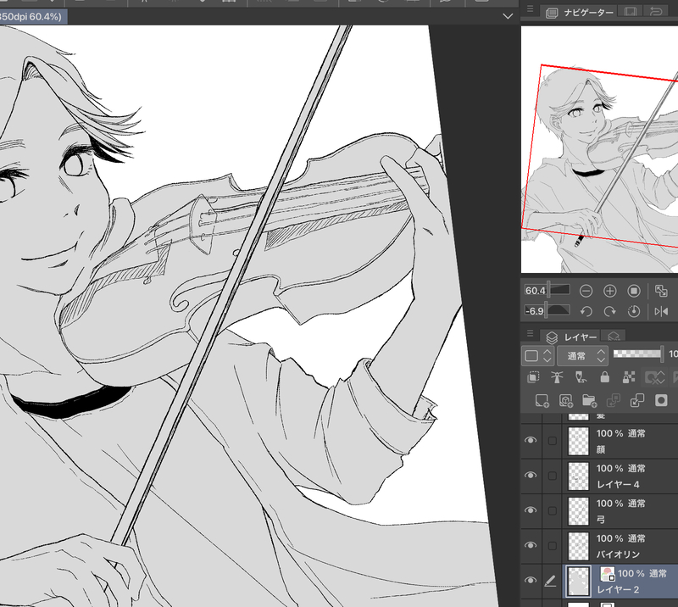Switch to the History tab
This screenshot has width=678, height=607.
[656, 12]
